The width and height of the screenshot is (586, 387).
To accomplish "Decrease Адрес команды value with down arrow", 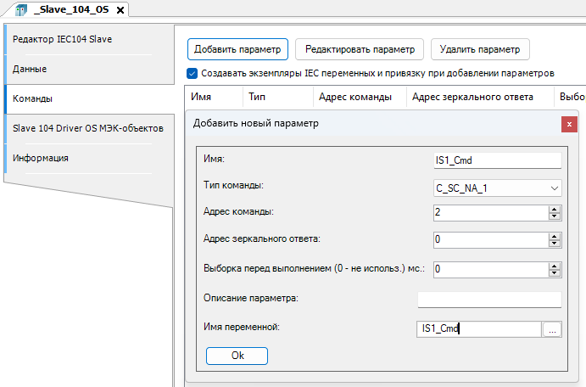I will 555,216.
